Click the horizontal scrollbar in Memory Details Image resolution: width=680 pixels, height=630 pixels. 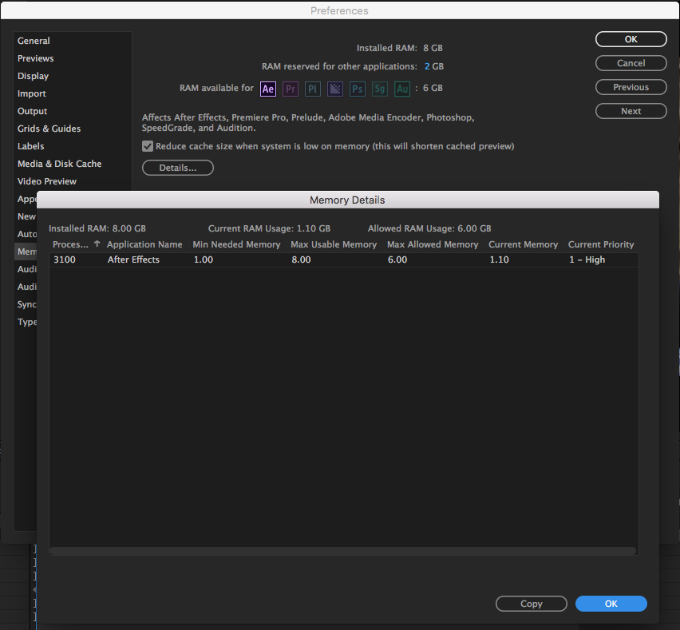[x=343, y=551]
